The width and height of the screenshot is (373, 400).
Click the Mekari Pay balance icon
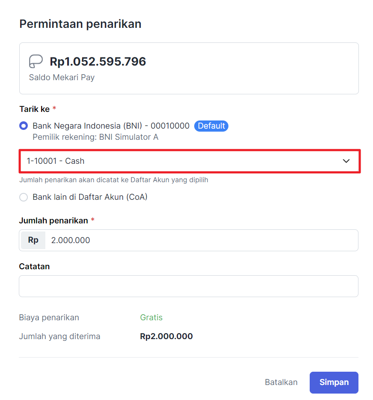pyautogui.click(x=36, y=61)
